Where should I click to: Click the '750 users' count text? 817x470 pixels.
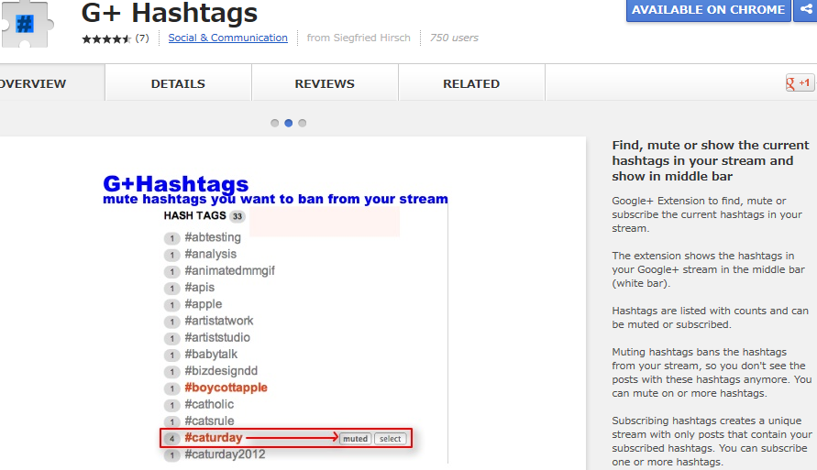coord(454,38)
